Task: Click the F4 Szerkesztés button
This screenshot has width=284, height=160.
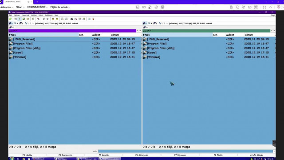Action: click(65, 155)
